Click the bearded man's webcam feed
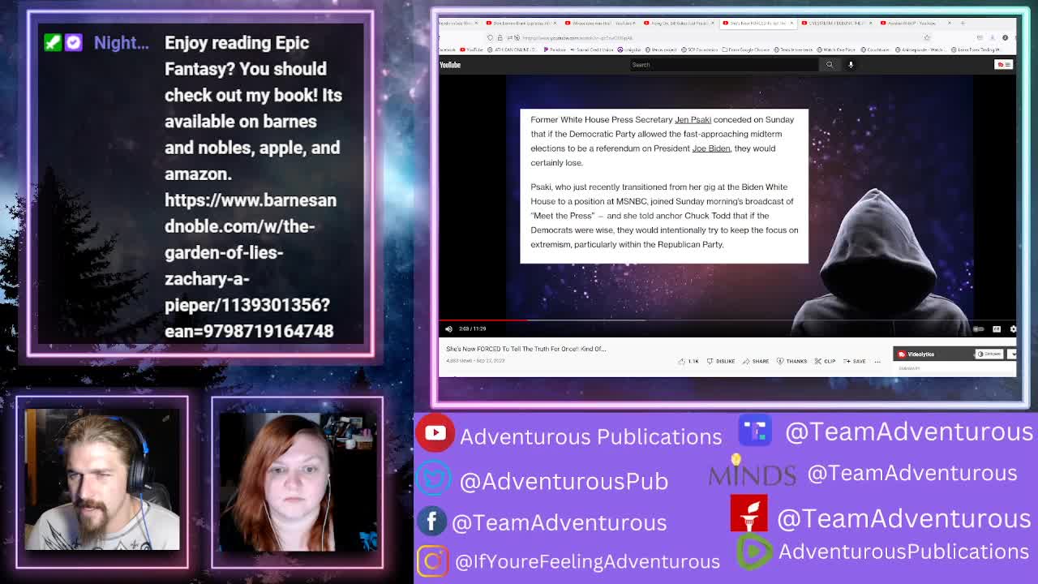Screen dimensions: 1038x584 coord(102,479)
